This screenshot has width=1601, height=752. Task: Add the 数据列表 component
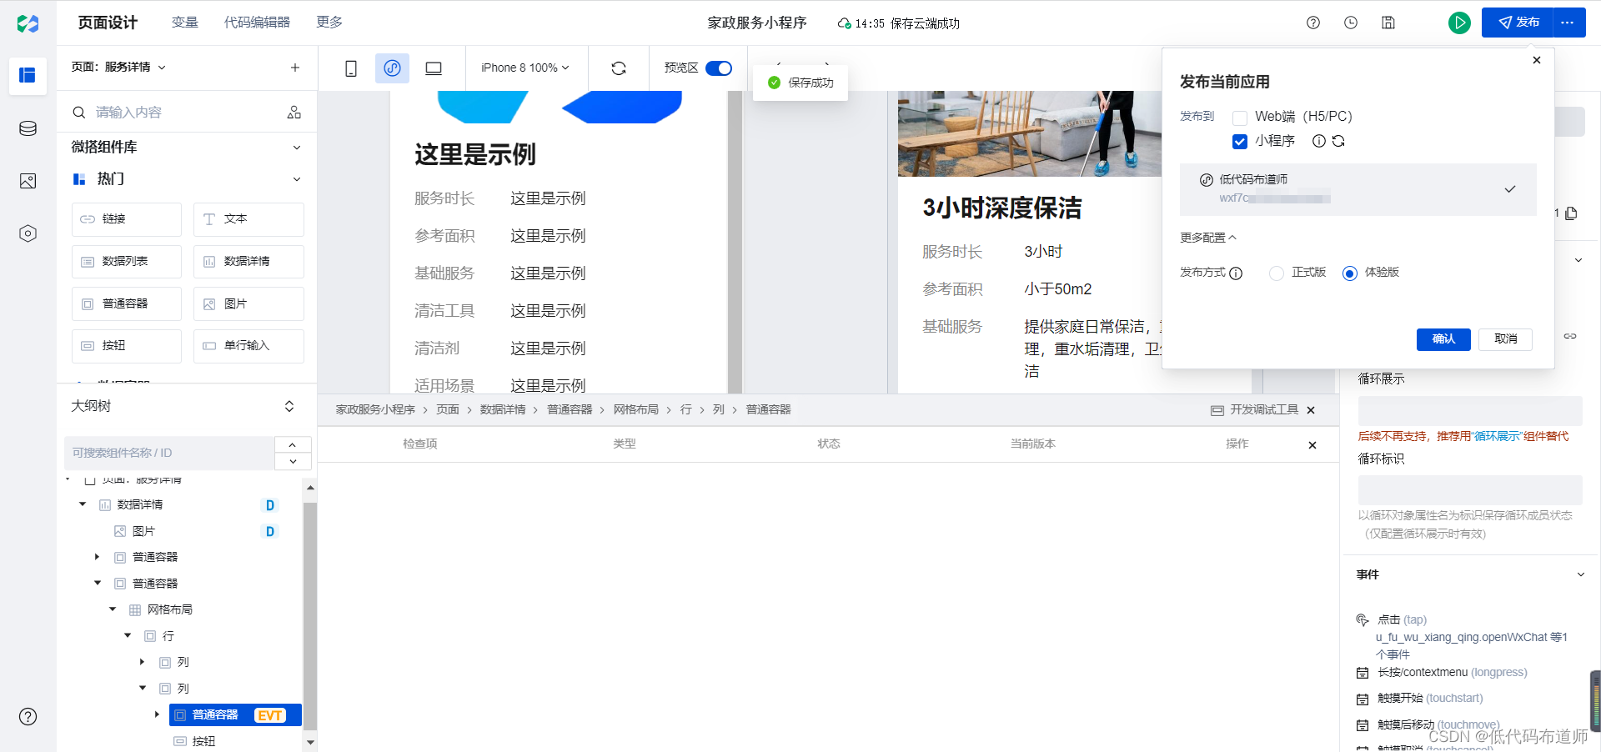click(127, 262)
